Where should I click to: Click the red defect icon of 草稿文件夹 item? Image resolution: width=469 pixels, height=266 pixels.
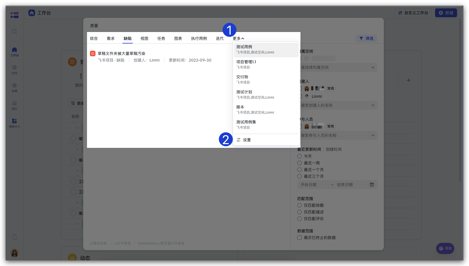(93, 53)
